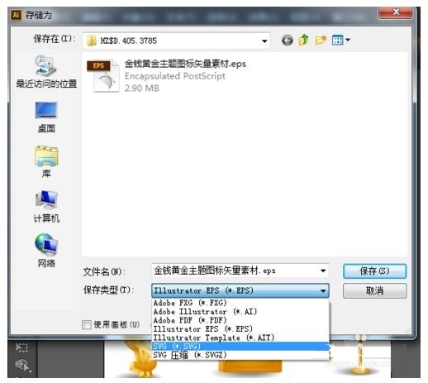Open Network (网络) location
Image resolution: width=428 pixels, height=383 pixels.
[46, 251]
